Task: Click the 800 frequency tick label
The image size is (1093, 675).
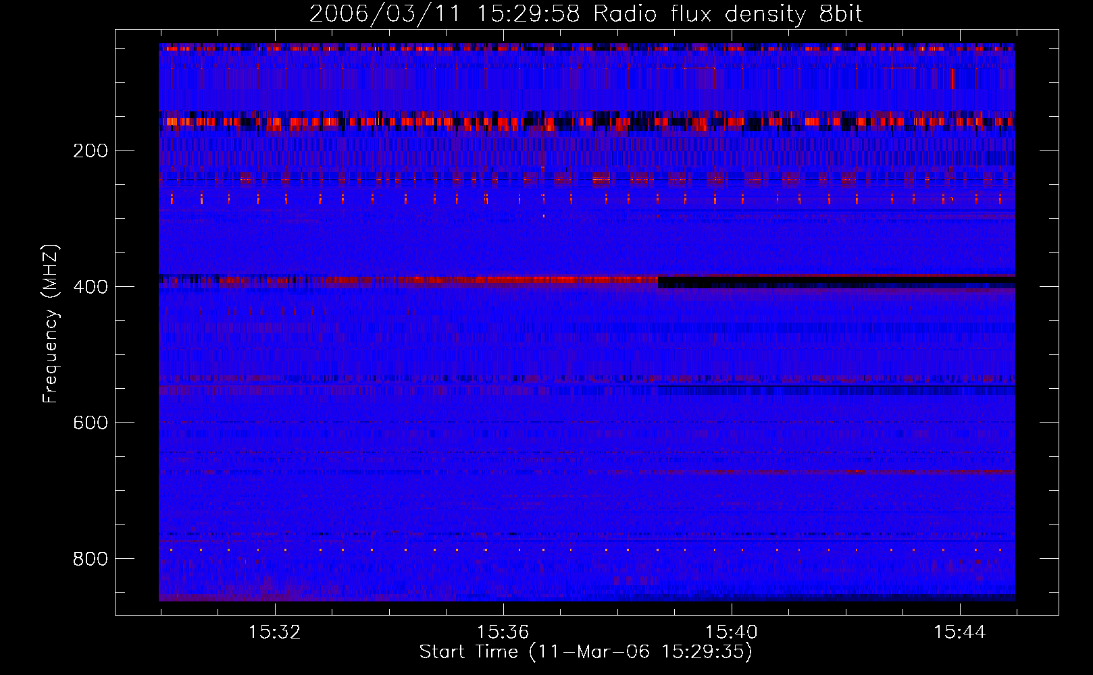Action: pyautogui.click(x=91, y=559)
